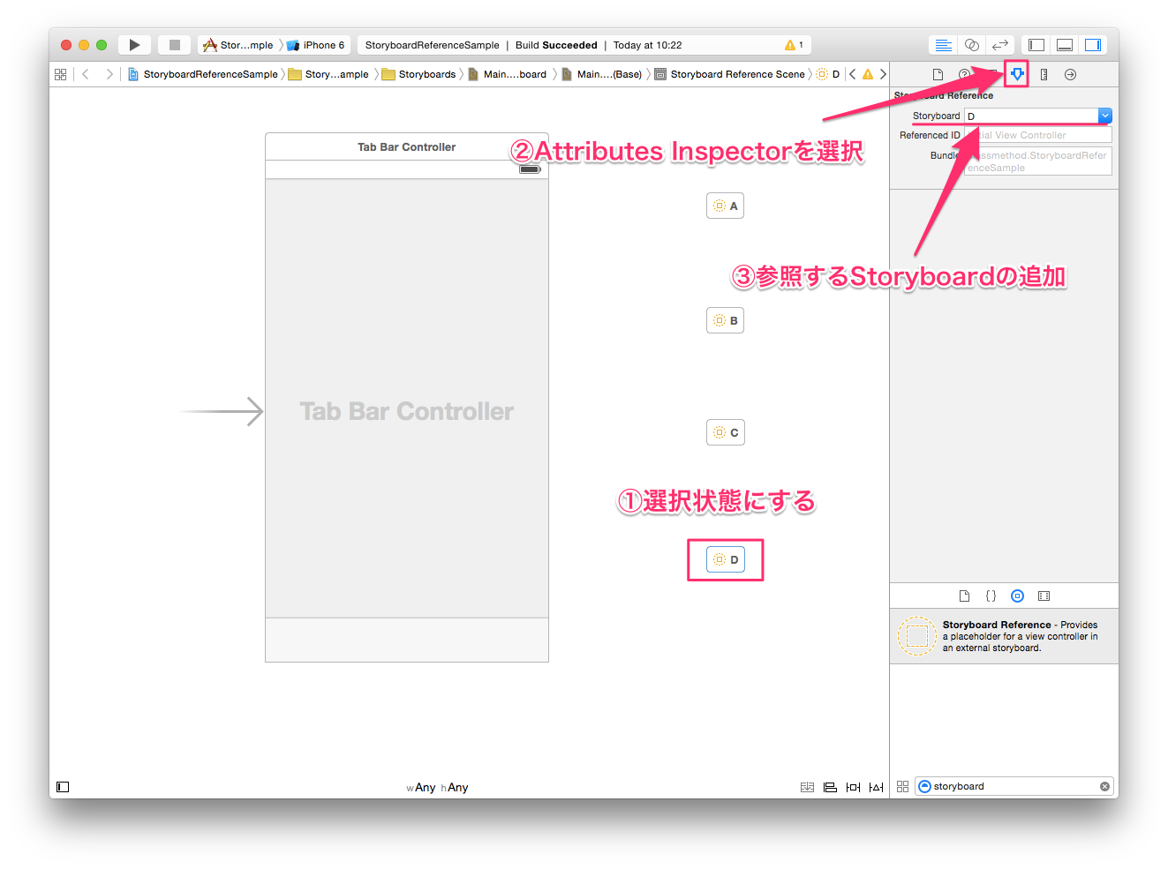Show the Object library

[1017, 596]
